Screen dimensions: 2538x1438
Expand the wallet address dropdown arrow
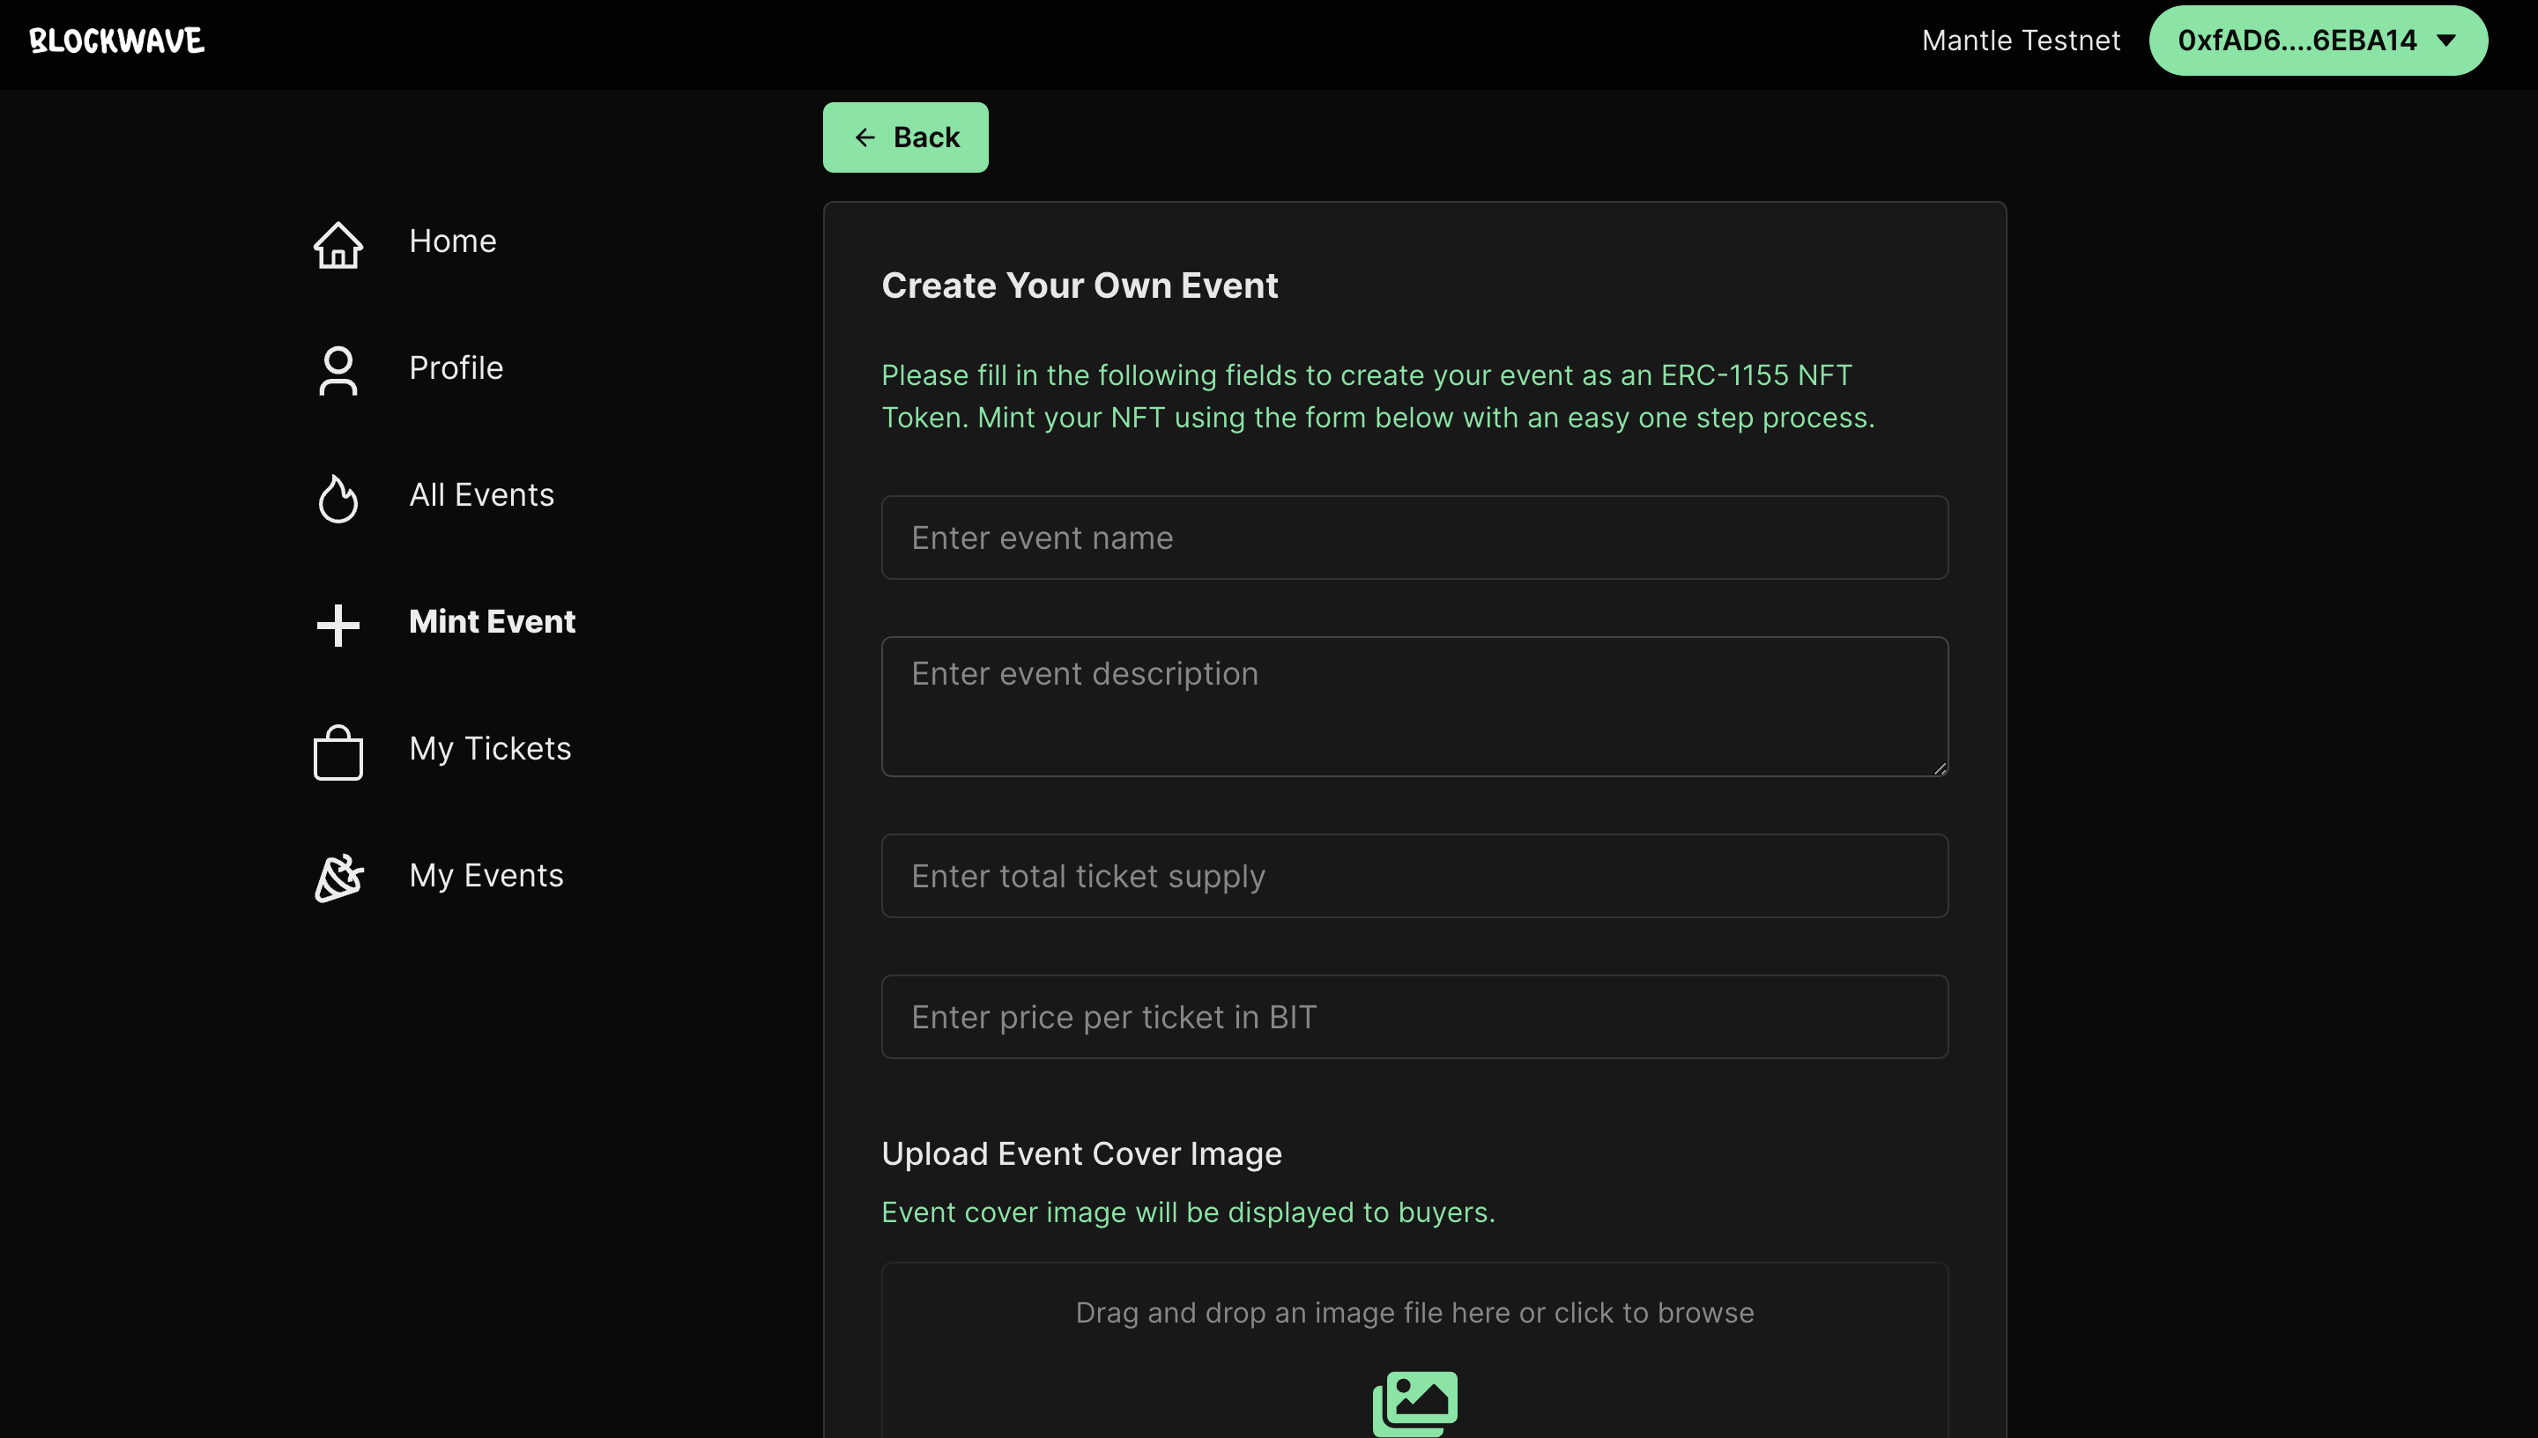[x=2446, y=41]
